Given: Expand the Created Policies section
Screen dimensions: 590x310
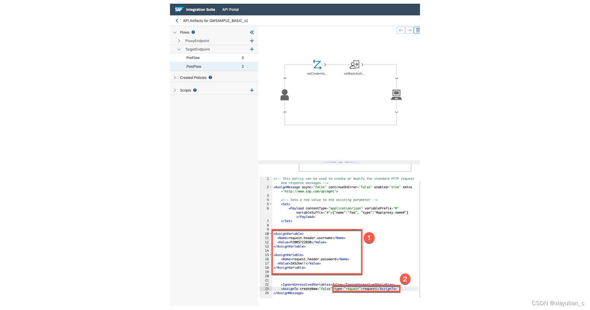Looking at the screenshot, I should (x=175, y=77).
